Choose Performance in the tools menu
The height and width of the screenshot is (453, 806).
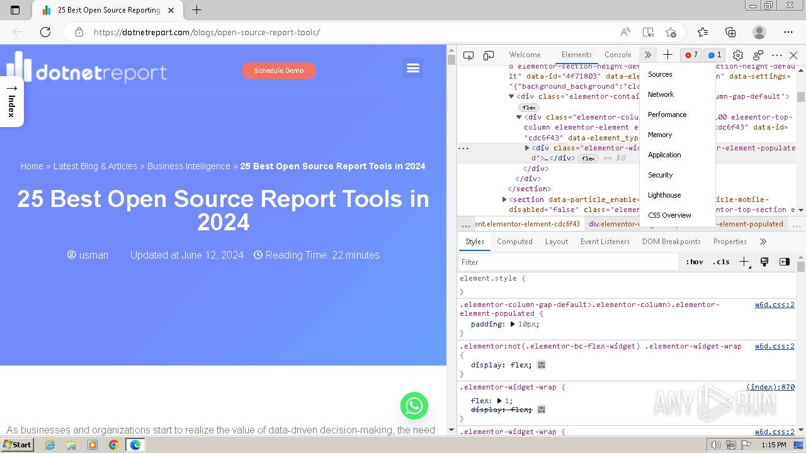click(x=678, y=115)
